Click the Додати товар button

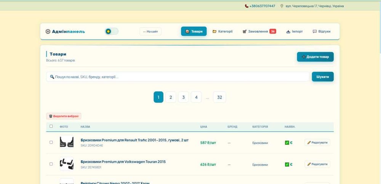click(315, 57)
